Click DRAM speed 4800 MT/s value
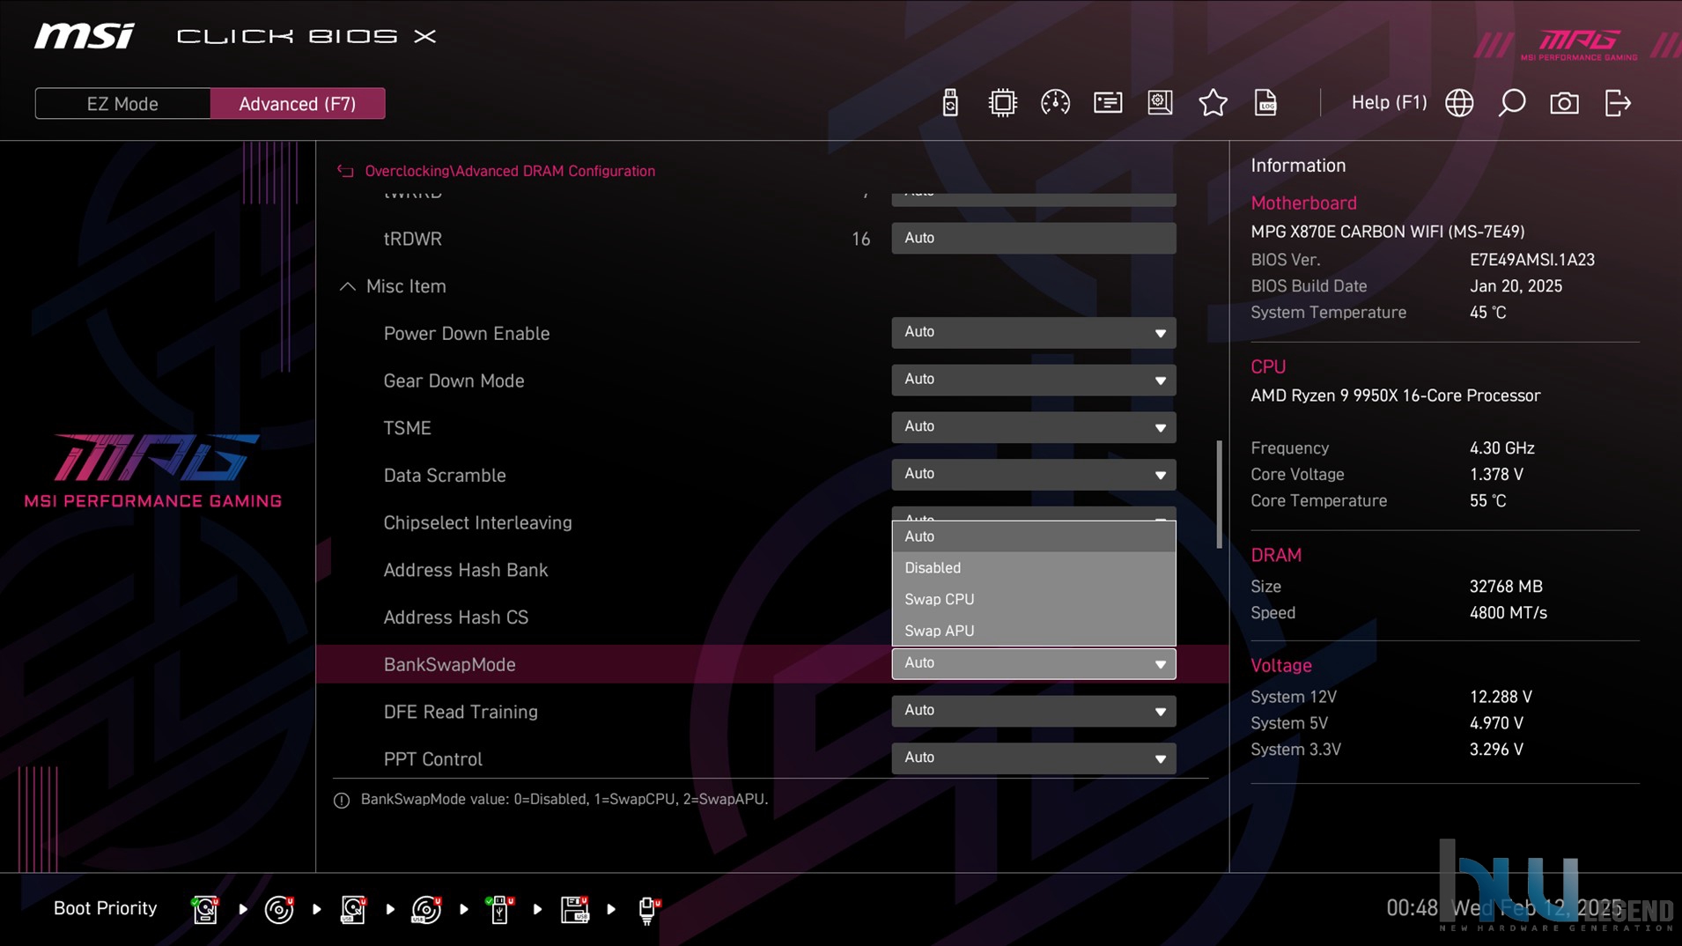The height and width of the screenshot is (946, 1682). pyautogui.click(x=1508, y=613)
